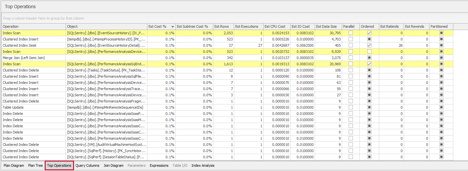Click object [SQLSentry].[Tasks].[TaskStatus]

click(106, 70)
